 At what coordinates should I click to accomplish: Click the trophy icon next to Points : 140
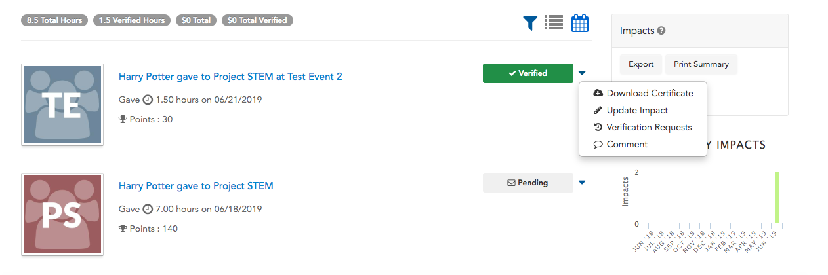(122, 229)
